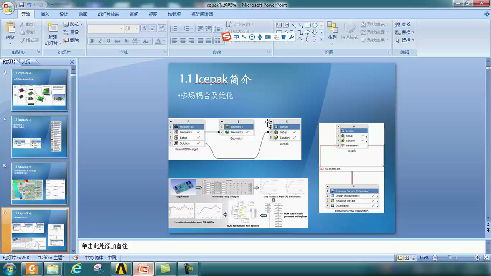Increase font size with grow font icon

tap(144, 28)
